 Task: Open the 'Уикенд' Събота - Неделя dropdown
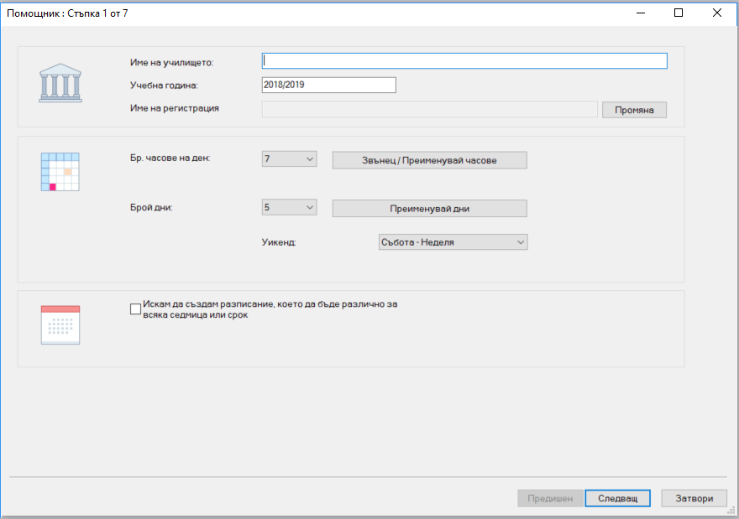point(453,242)
